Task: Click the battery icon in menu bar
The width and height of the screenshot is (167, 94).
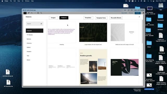Action: click(145, 1)
